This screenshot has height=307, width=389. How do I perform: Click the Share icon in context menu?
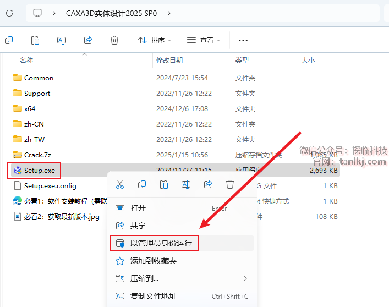(x=208, y=184)
